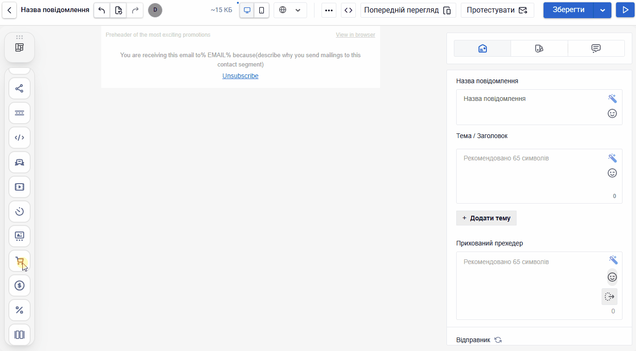Select the Menu block icon
Viewport: 636px width, 351px height.
click(20, 113)
